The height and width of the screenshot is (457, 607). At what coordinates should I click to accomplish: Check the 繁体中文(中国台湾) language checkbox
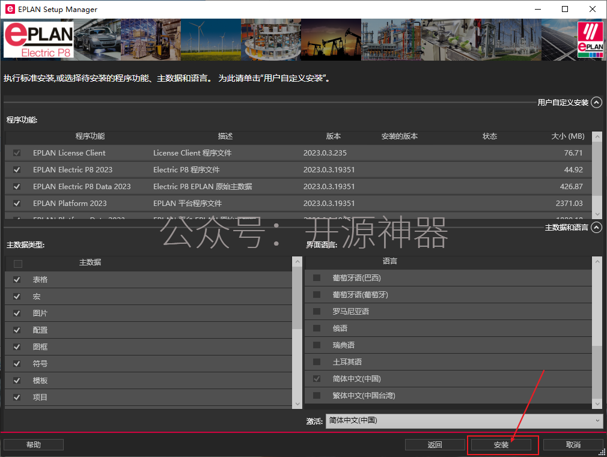317,396
